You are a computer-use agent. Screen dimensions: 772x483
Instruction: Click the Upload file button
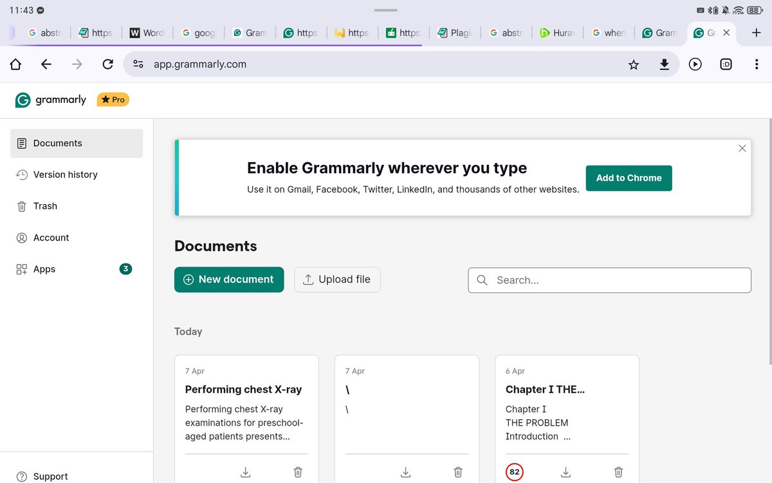tap(338, 279)
